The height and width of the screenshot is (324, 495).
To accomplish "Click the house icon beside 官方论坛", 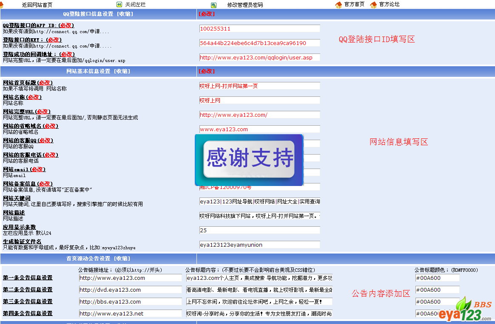I will (373, 5).
